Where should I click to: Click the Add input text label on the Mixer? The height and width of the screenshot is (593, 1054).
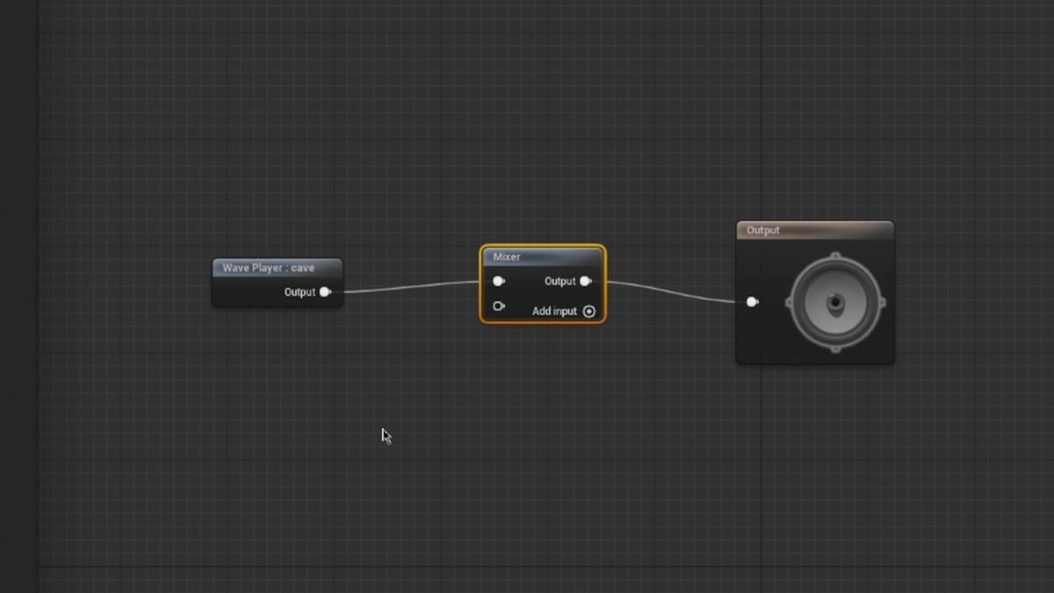pyautogui.click(x=553, y=310)
